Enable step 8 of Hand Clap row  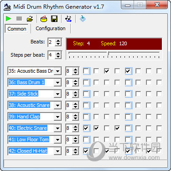click(159, 117)
